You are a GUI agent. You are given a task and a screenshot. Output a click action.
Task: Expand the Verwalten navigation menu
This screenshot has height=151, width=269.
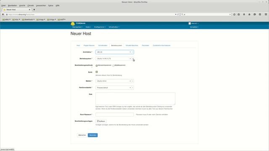194,27
